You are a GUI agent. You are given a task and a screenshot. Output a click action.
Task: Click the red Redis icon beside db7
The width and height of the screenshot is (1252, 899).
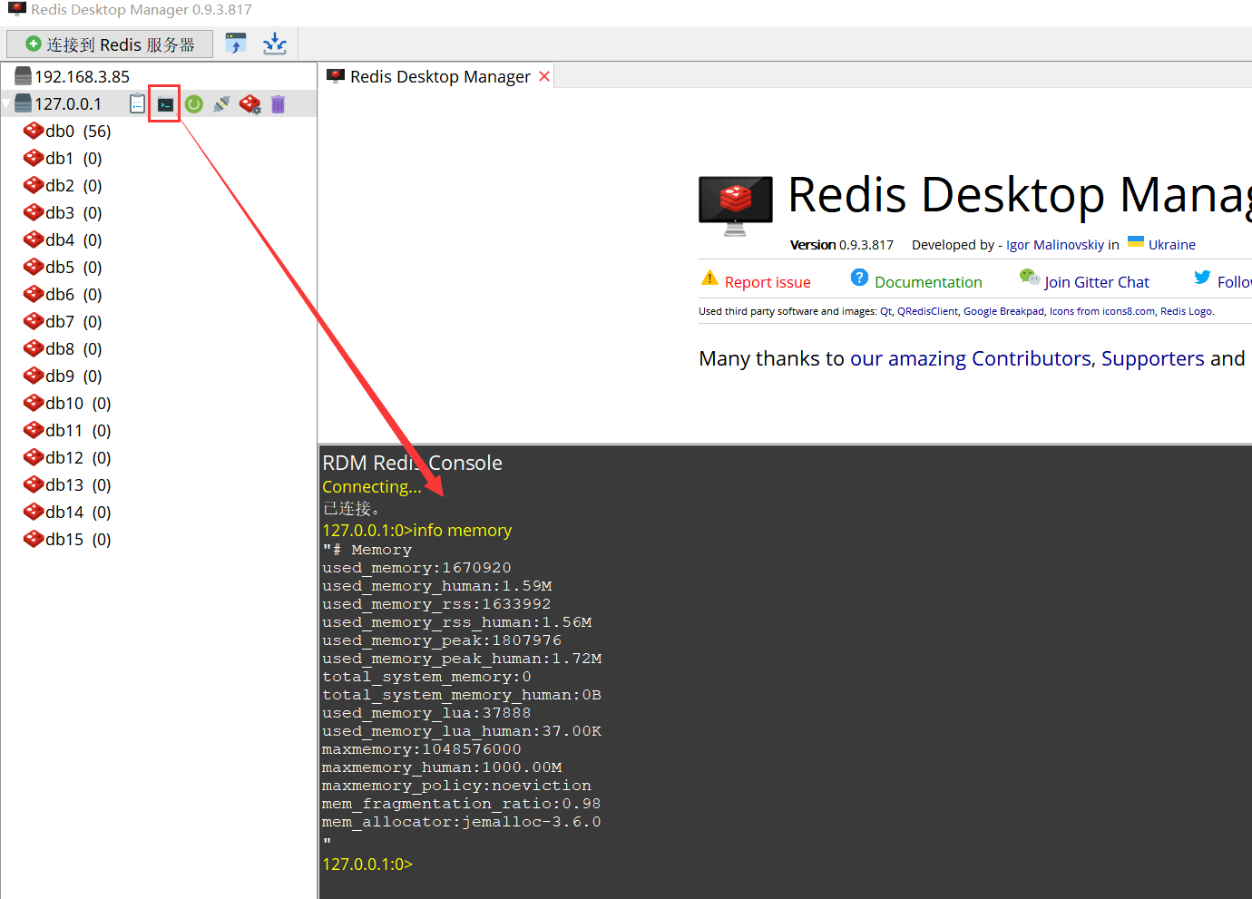point(34,321)
